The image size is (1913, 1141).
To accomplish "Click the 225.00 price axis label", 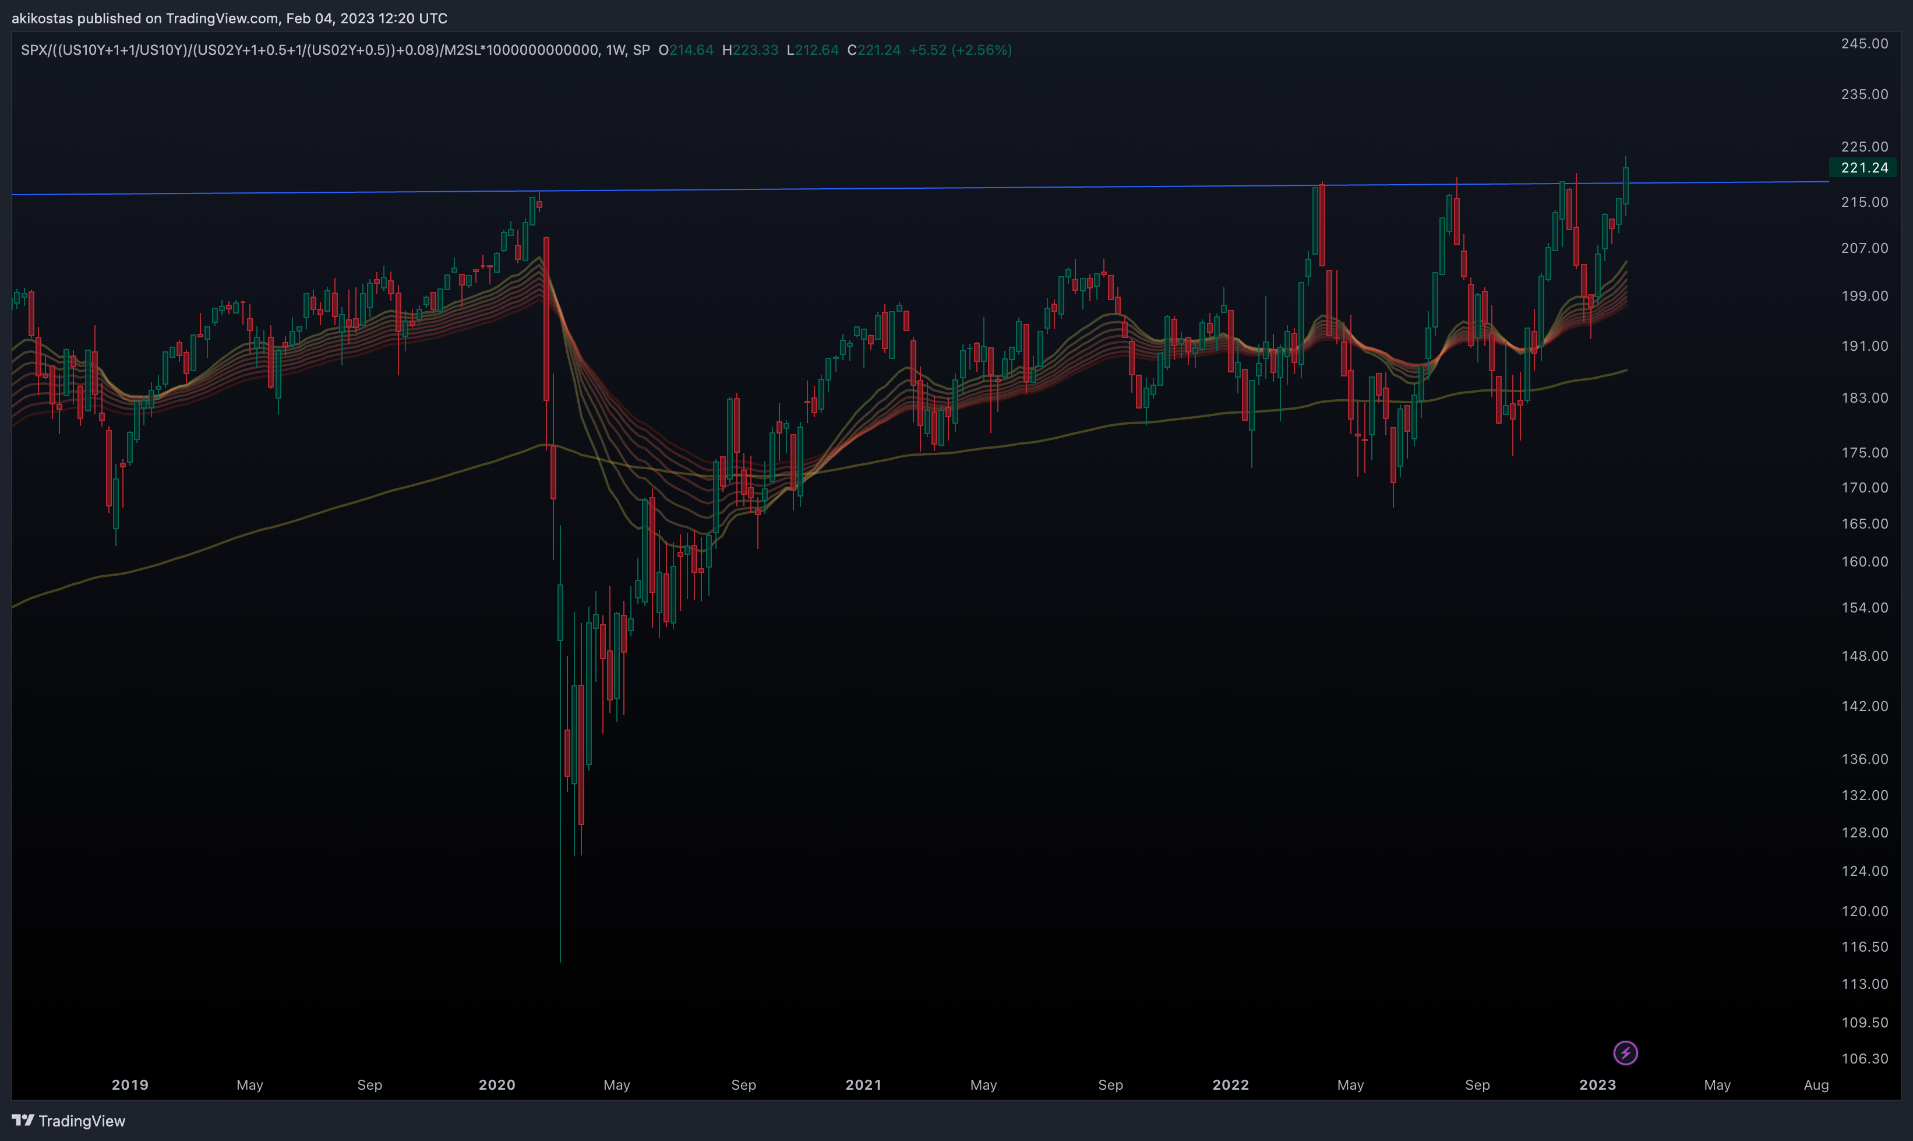I will pos(1864,147).
